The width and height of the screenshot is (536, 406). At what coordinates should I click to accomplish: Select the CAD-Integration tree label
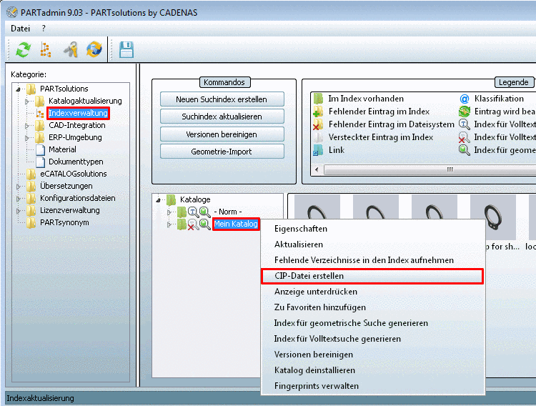pos(77,126)
